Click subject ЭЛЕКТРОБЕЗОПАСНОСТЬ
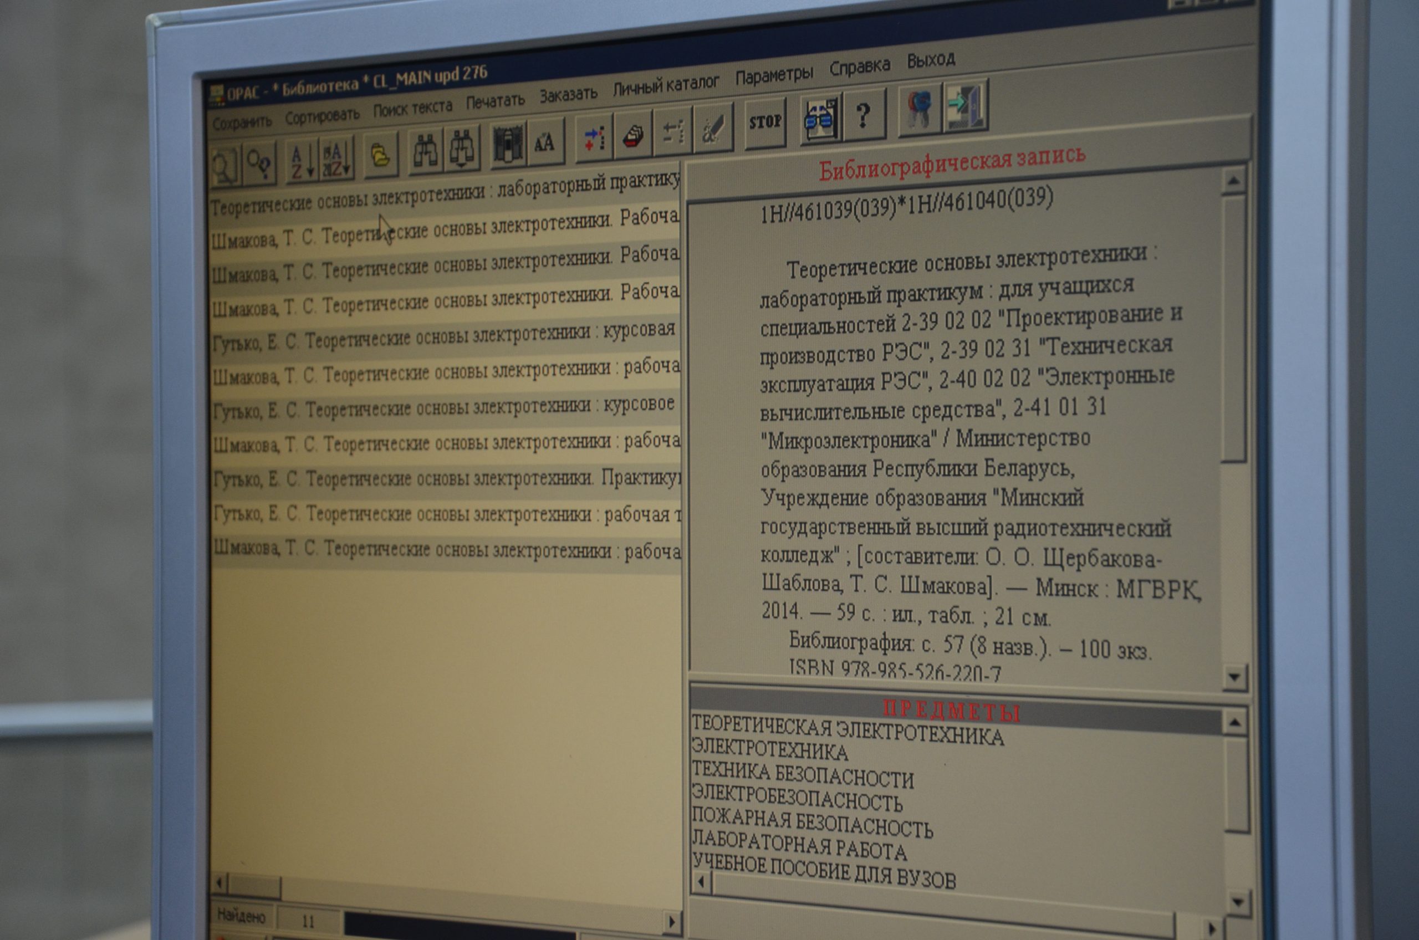 [797, 798]
